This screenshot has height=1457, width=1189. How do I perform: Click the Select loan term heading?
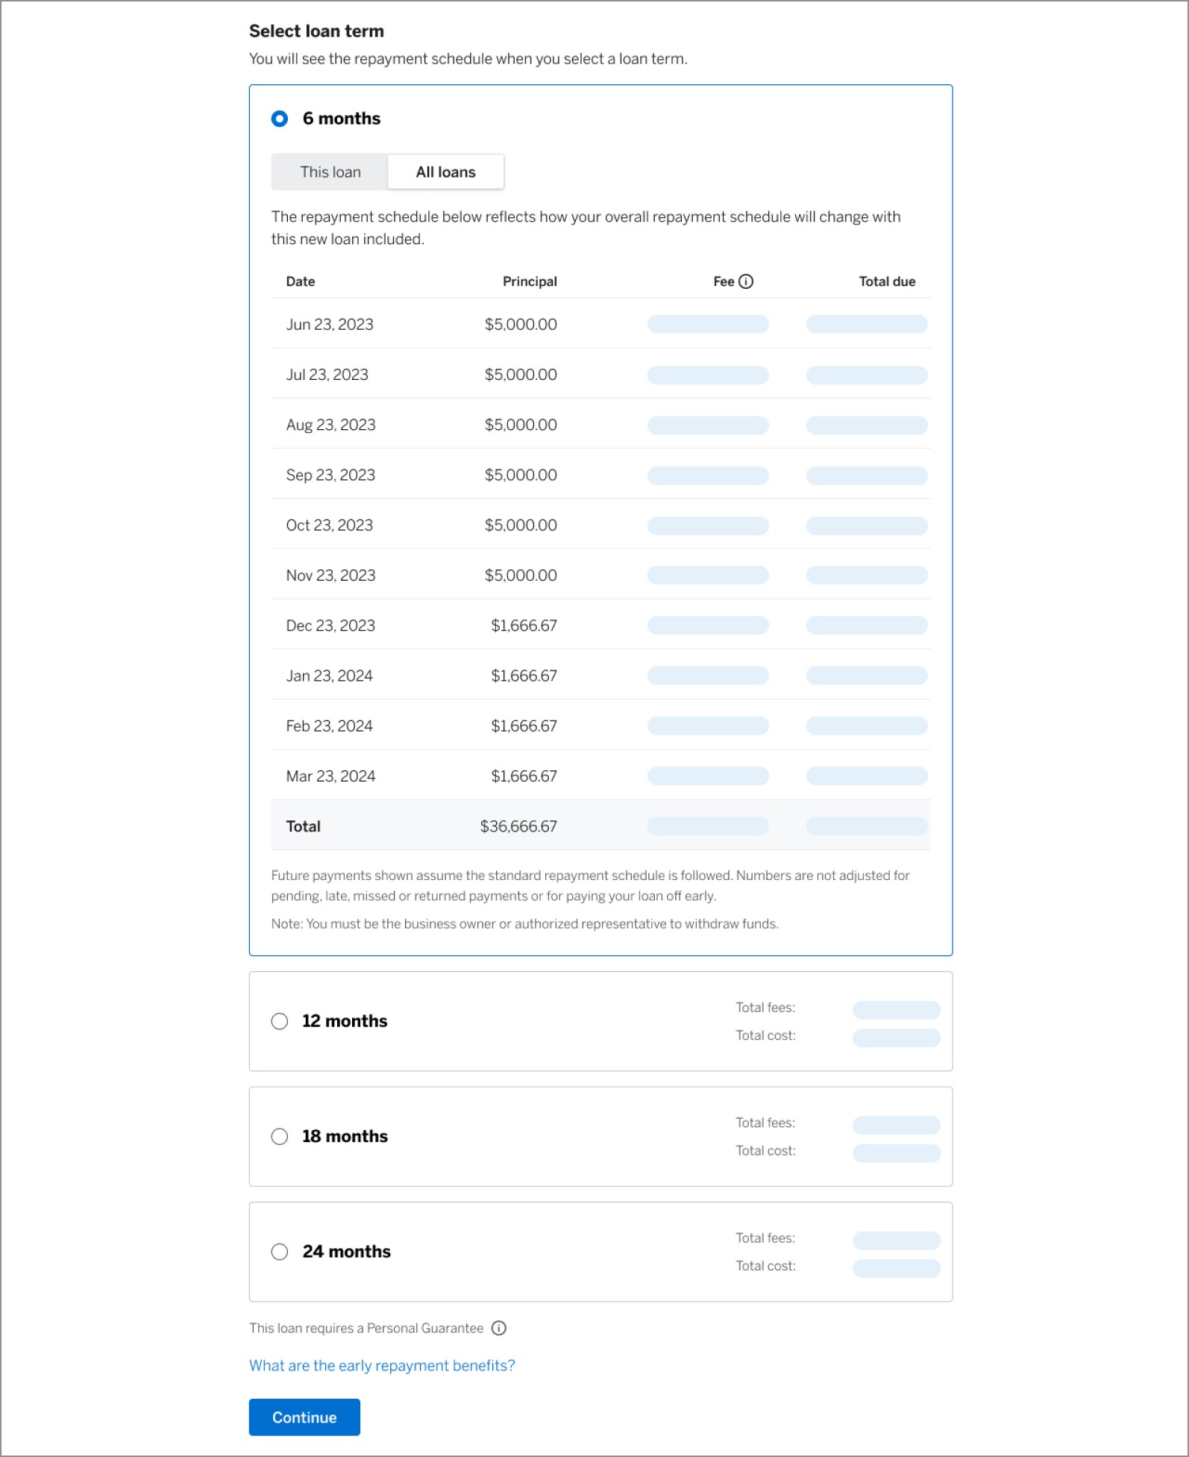click(316, 31)
